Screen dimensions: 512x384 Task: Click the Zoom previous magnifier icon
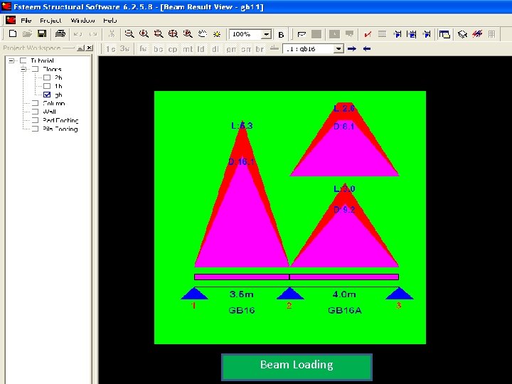pos(188,33)
